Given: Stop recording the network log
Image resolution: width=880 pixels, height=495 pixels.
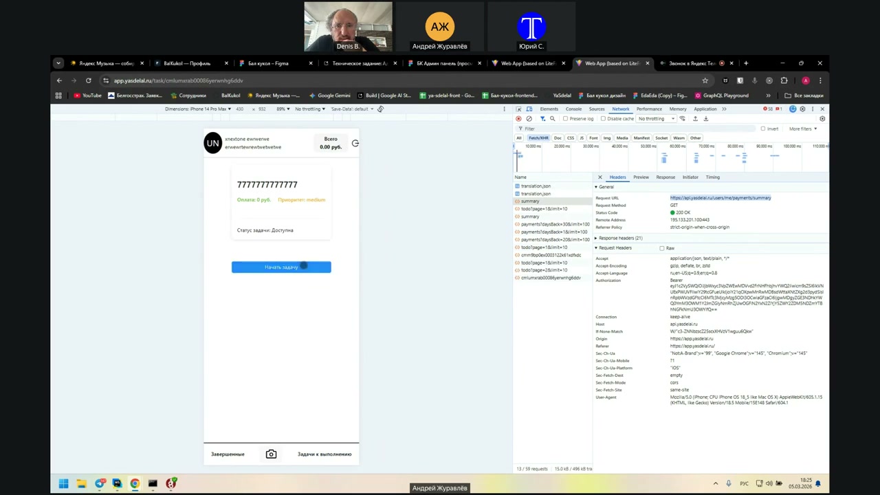Looking at the screenshot, I should pos(518,119).
